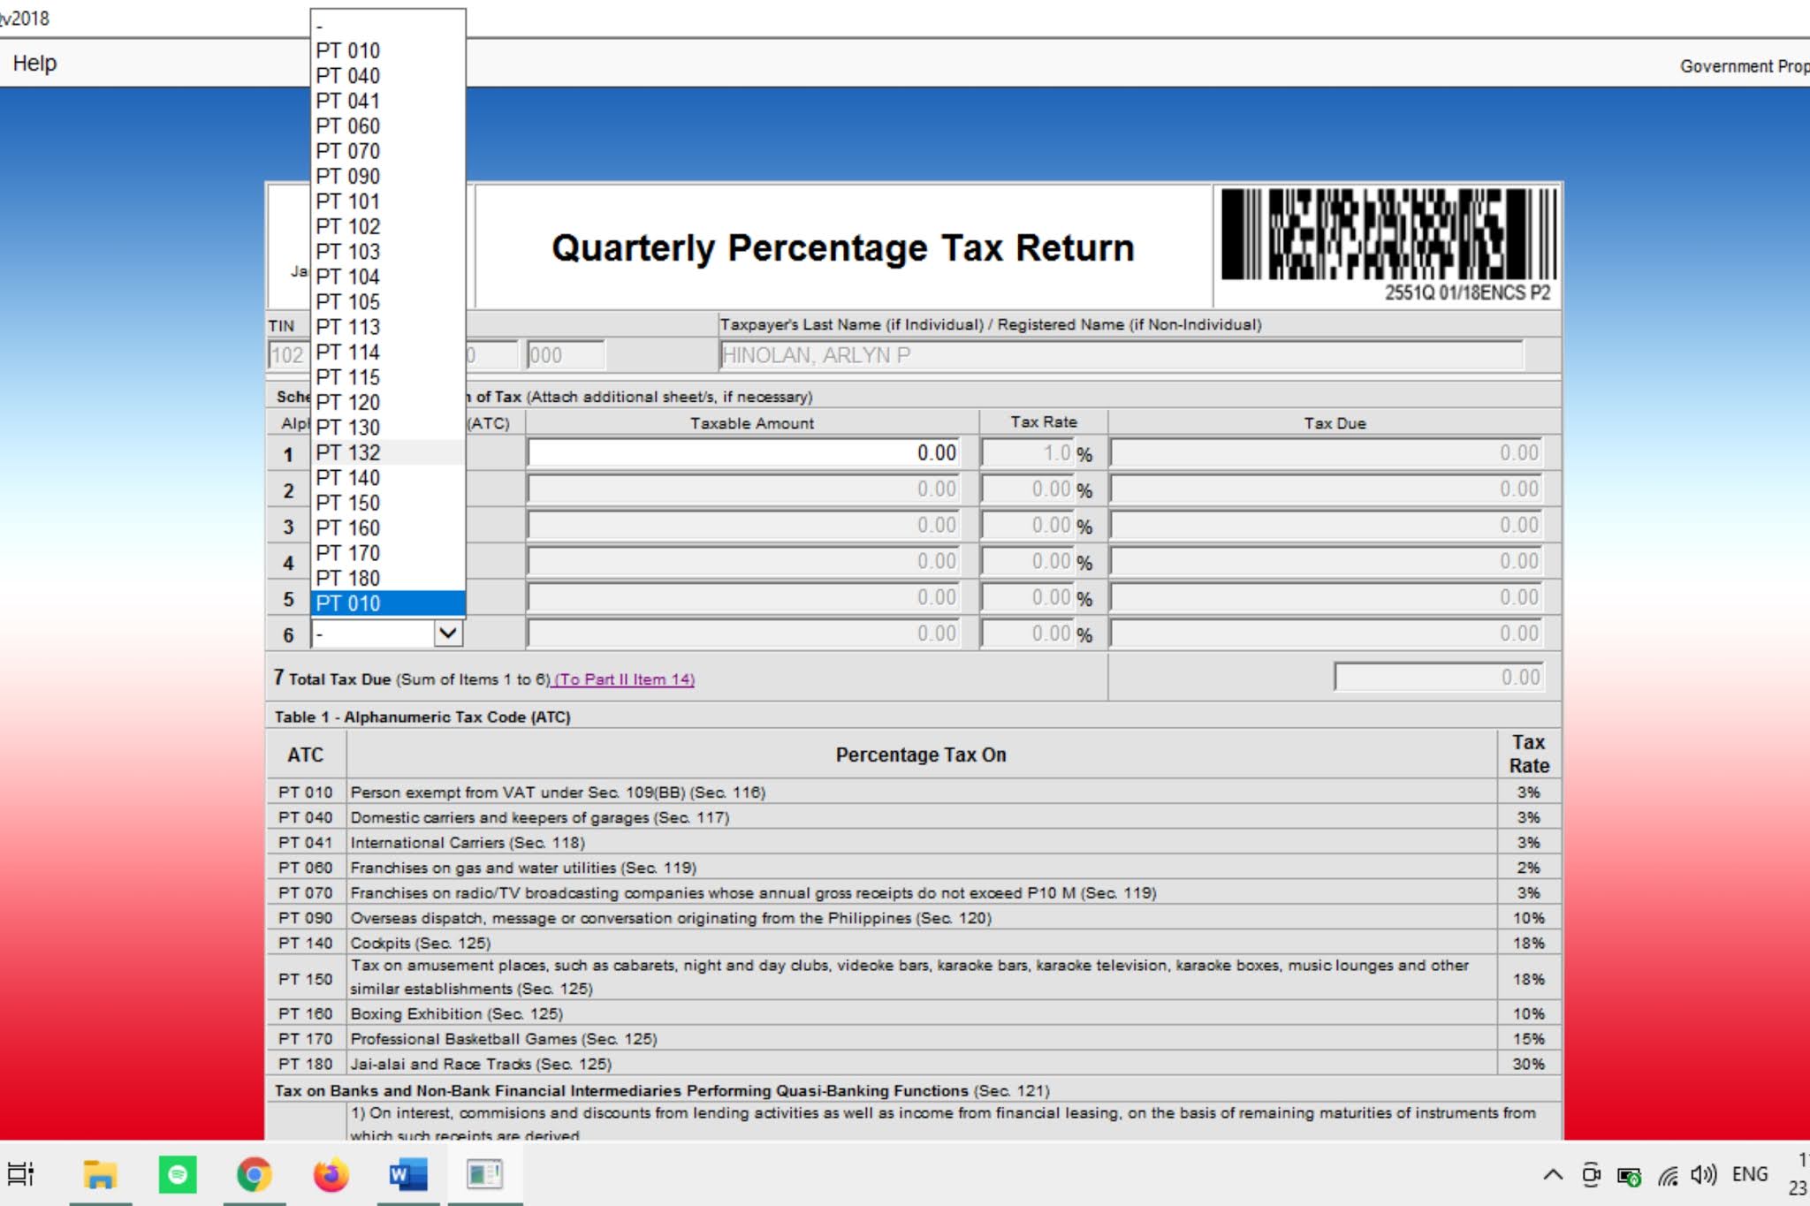Click the Total Tax Due field
Viewport: 1810px width, 1206px height.
(1438, 678)
